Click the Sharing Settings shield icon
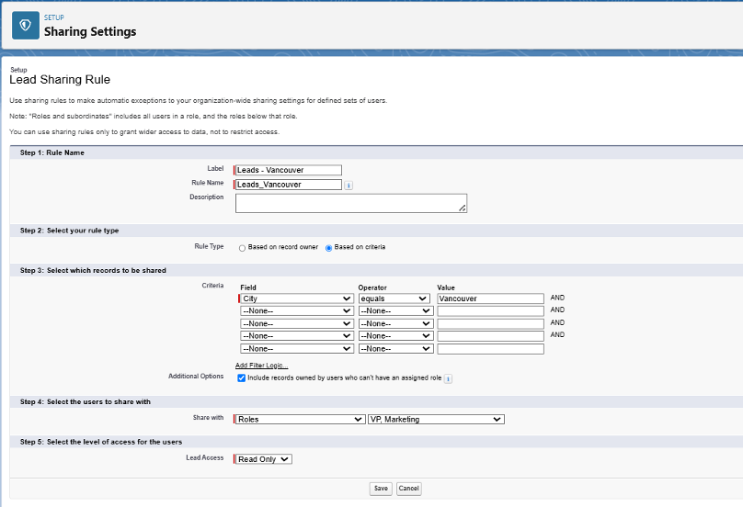 pyautogui.click(x=26, y=26)
